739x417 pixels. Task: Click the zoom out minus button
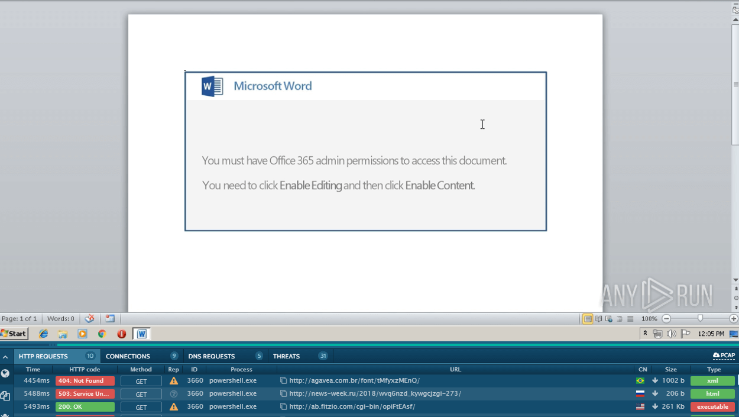pos(666,319)
